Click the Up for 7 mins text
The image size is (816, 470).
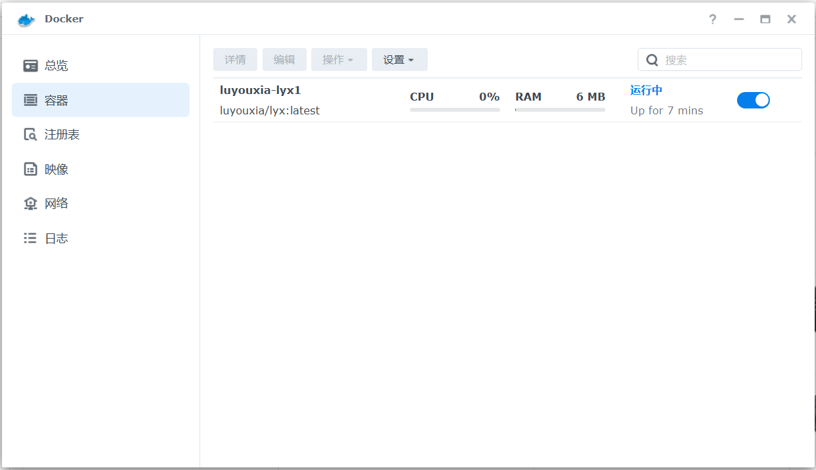coord(667,110)
